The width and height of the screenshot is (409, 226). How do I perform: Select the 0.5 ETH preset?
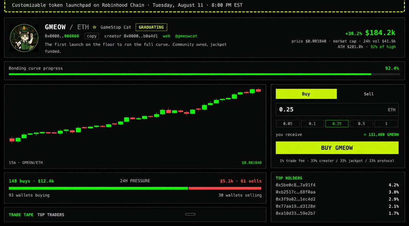361,124
